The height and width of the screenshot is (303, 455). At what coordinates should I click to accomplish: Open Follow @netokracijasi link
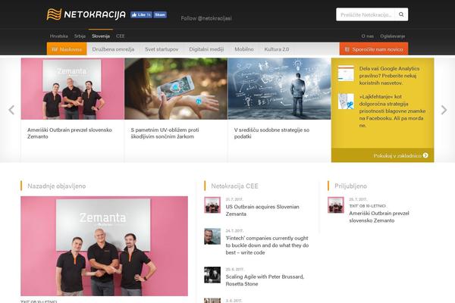pyautogui.click(x=206, y=18)
